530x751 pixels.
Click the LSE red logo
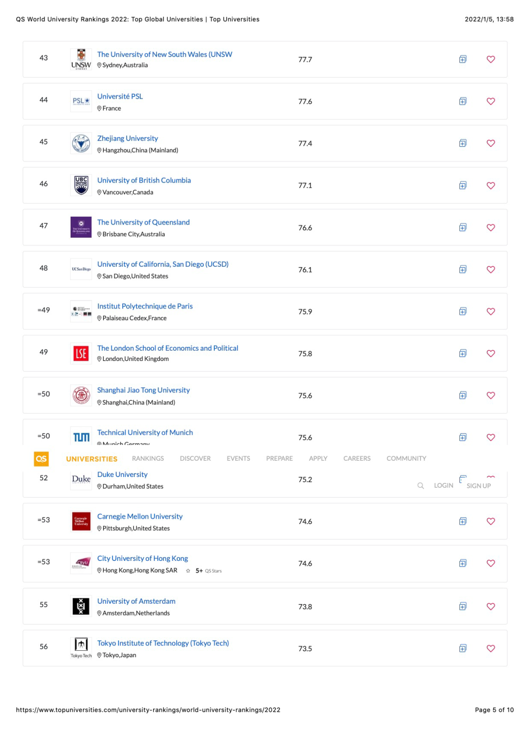(x=81, y=353)
